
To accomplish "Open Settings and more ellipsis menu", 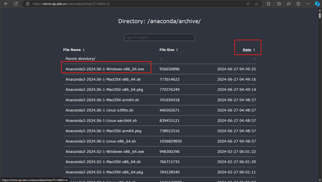I will (308, 4).
